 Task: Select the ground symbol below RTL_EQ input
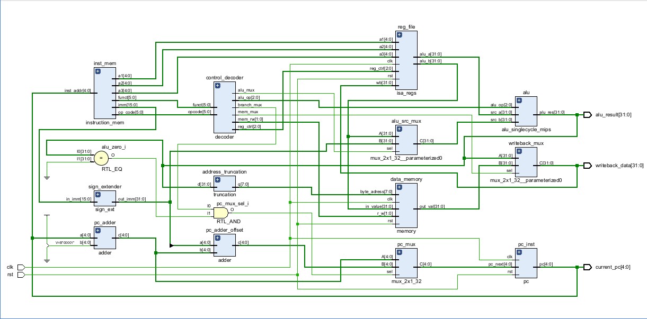point(47,177)
